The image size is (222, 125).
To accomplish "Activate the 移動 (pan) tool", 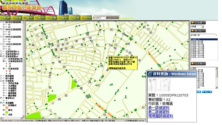I will pyautogui.click(x=17, y=17).
